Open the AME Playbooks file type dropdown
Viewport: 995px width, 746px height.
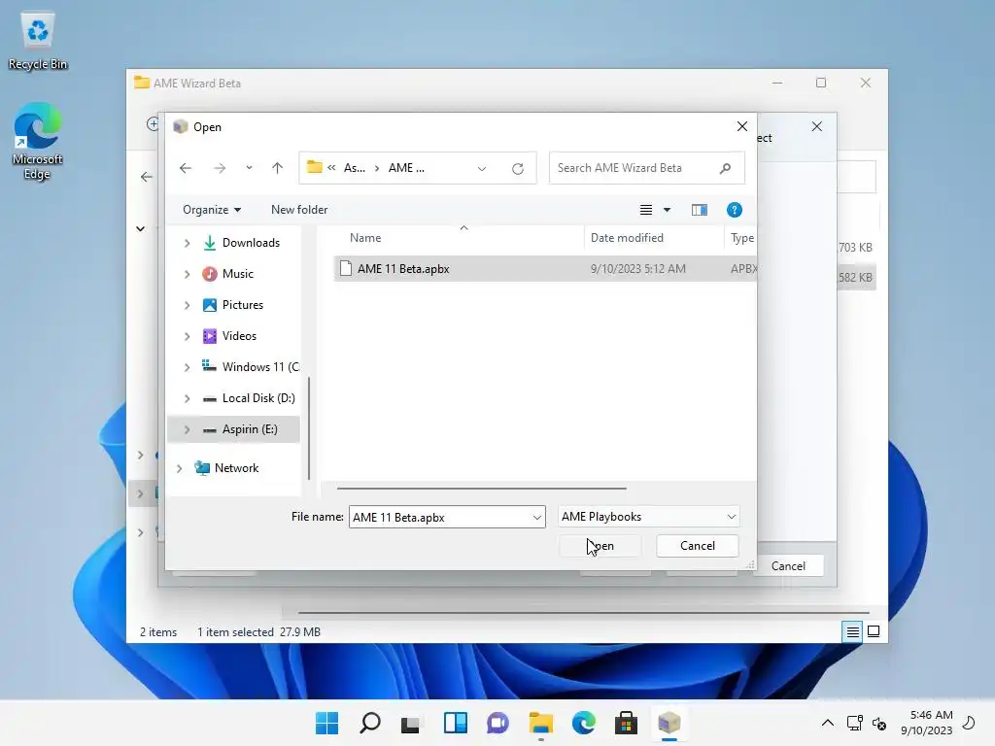point(648,517)
